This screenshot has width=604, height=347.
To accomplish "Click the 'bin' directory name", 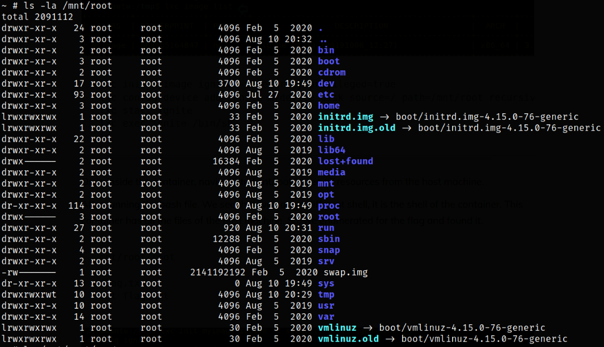I will click(x=326, y=51).
